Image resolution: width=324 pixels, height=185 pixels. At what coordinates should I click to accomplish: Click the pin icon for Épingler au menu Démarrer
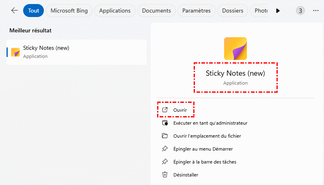tap(165, 149)
